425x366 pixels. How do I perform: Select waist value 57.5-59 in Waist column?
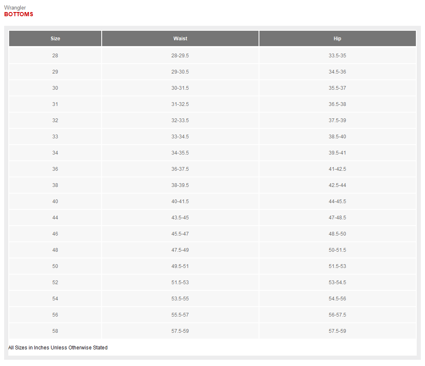(x=180, y=331)
